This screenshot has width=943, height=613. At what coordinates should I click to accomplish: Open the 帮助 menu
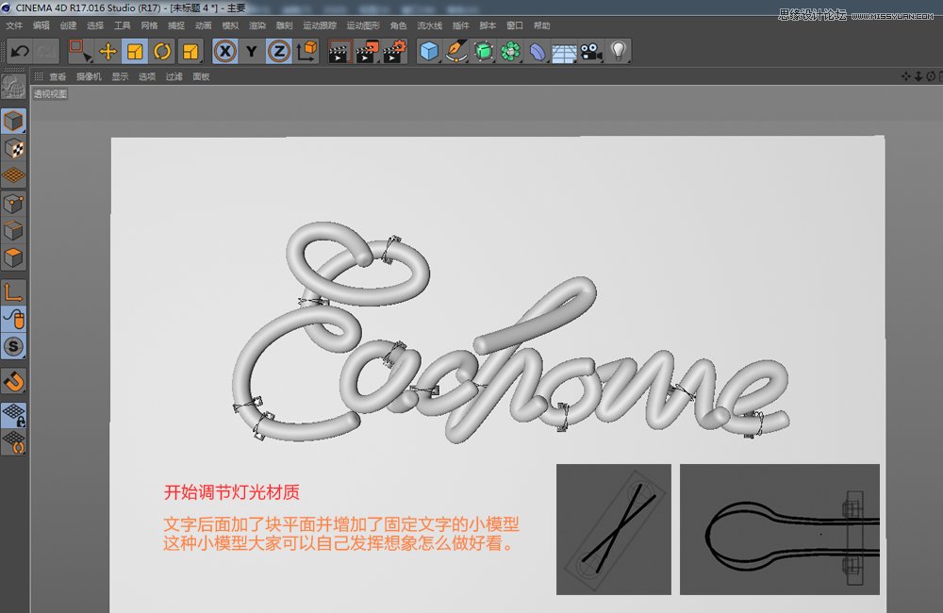(542, 25)
